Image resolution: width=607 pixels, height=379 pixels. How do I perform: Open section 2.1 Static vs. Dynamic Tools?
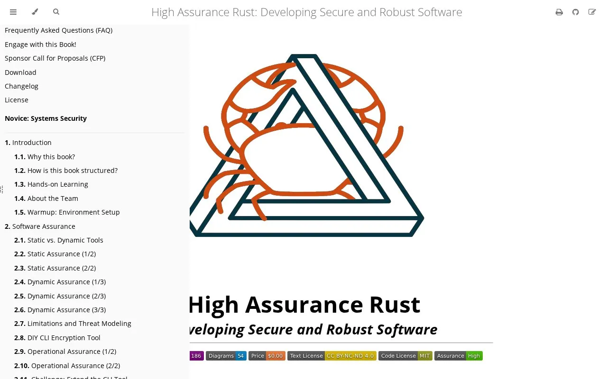[x=59, y=240]
